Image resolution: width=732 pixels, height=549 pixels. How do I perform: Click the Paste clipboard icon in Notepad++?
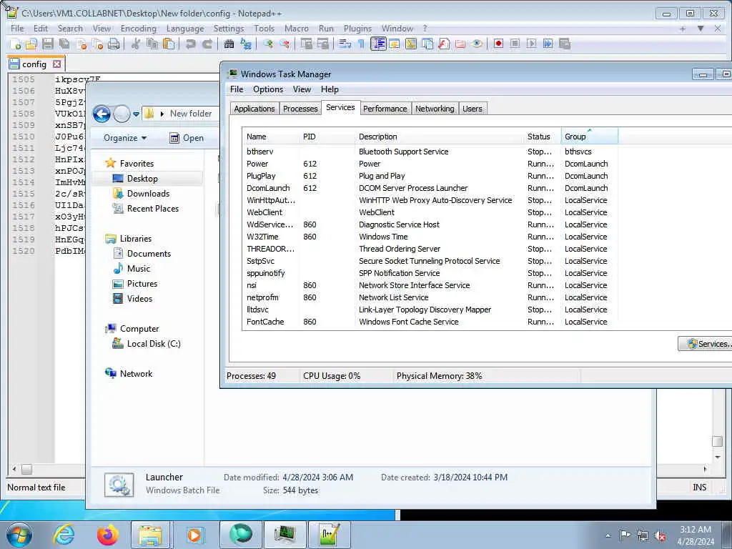169,44
